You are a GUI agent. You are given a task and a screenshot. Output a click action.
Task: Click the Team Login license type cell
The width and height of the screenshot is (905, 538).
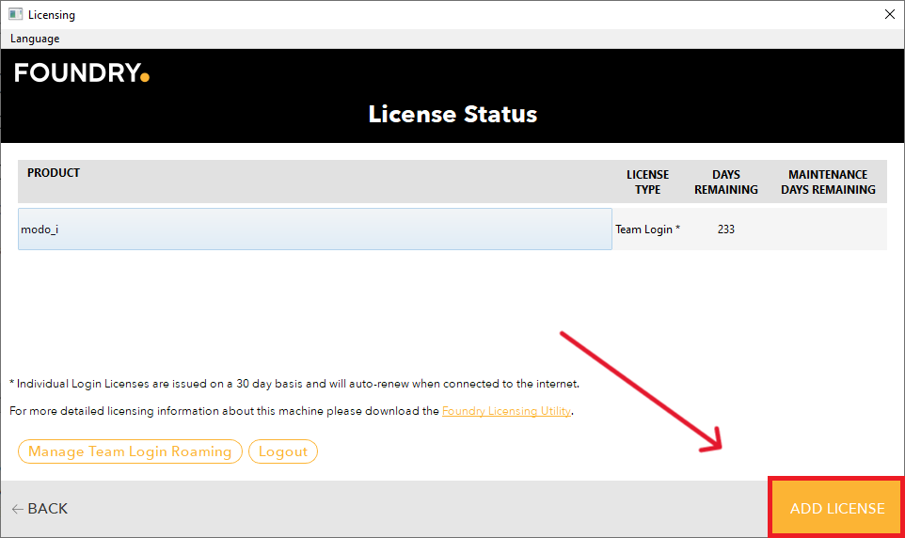[x=647, y=229]
